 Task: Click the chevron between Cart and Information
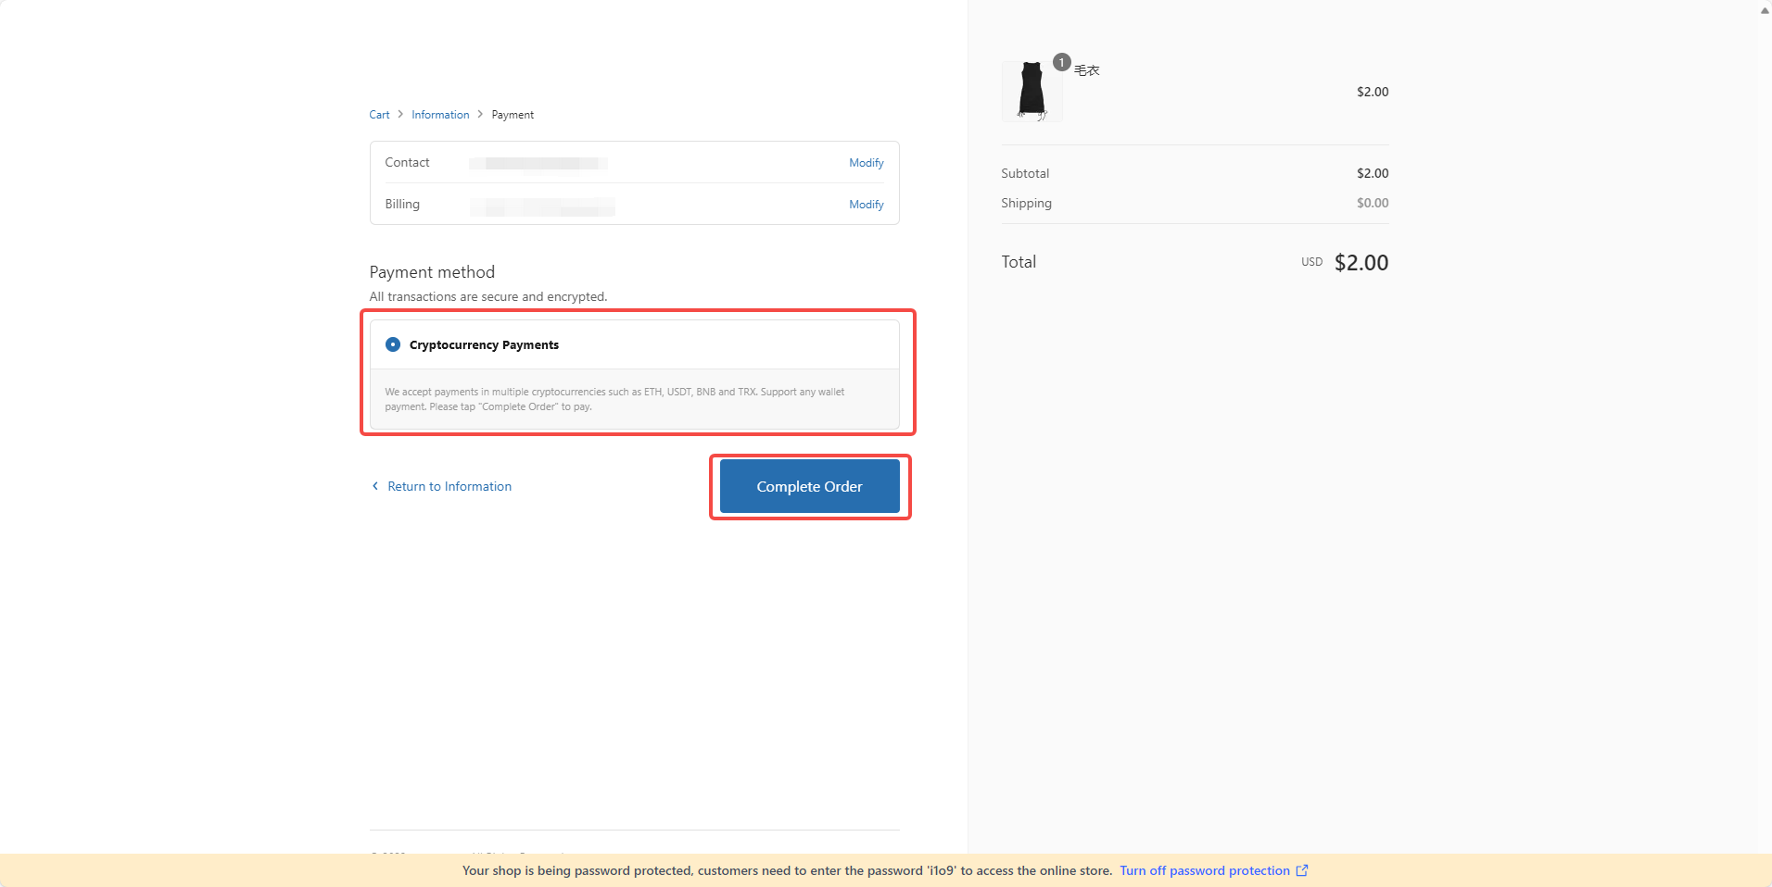[x=400, y=115]
